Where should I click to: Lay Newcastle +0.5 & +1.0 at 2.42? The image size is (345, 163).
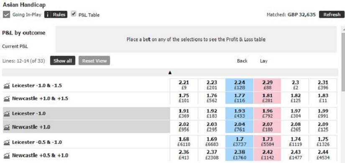(x=267, y=155)
